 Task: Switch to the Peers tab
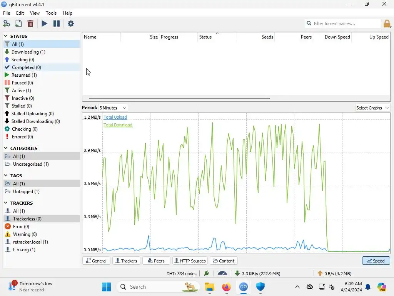point(156,261)
